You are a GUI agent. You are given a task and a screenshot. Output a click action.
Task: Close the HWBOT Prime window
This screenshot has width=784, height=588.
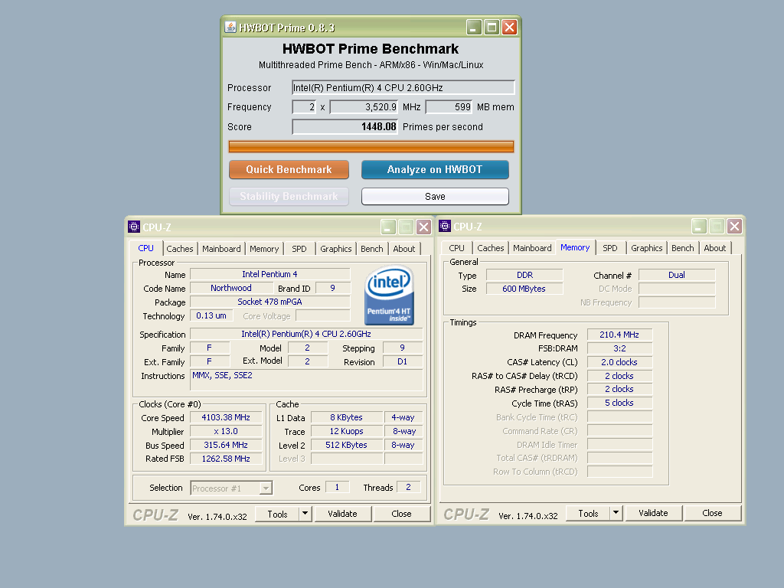(509, 27)
